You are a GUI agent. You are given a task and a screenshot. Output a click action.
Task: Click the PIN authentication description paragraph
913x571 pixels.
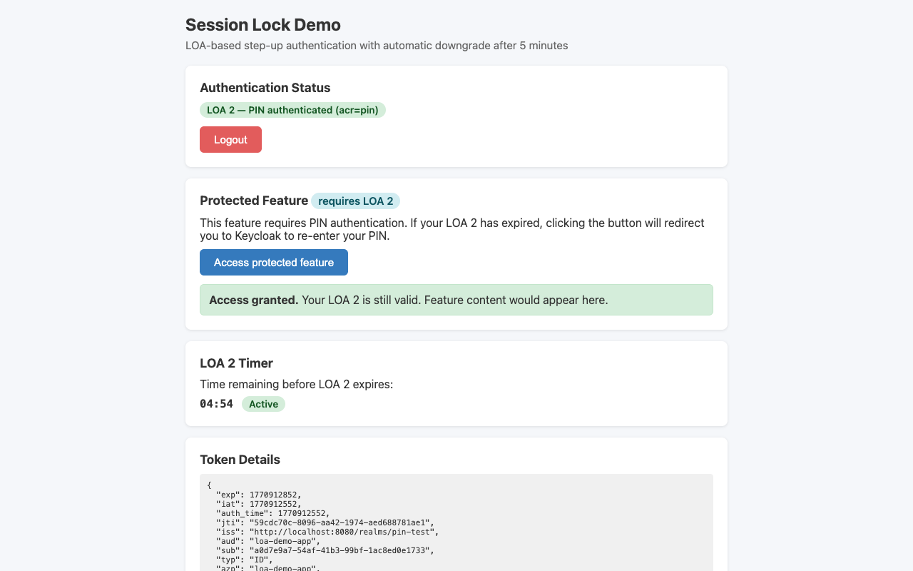click(x=452, y=228)
